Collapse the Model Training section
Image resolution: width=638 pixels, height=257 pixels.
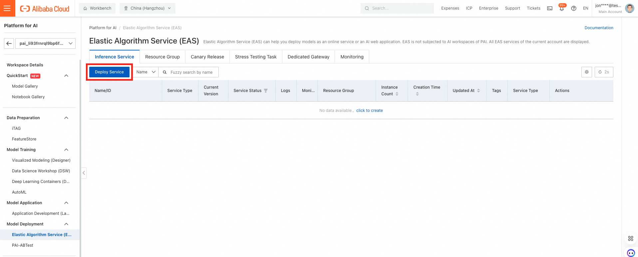coord(66,150)
